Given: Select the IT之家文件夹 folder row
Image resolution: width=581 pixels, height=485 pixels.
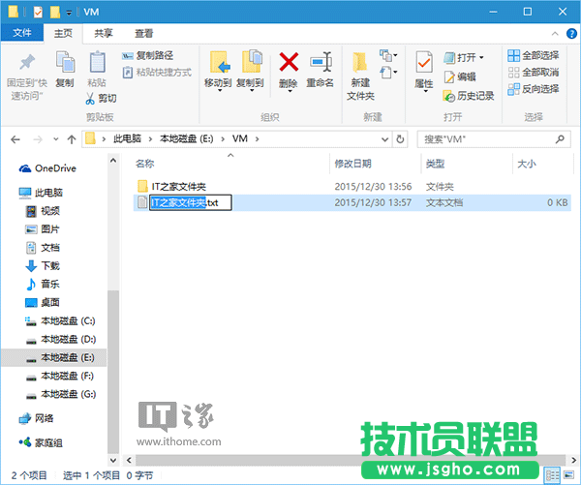Looking at the screenshot, I should tap(352, 187).
